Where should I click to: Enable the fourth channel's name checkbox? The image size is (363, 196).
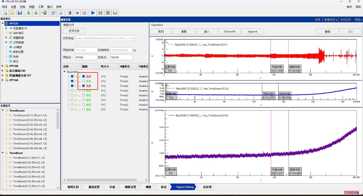72,90
